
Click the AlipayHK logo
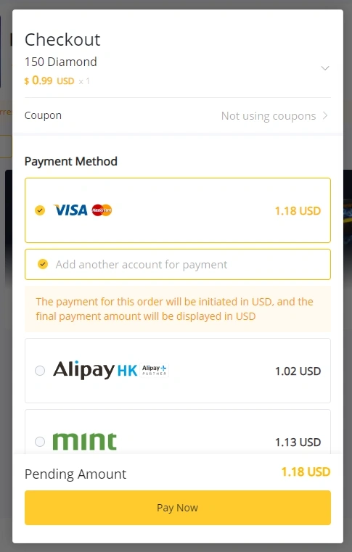pos(95,370)
